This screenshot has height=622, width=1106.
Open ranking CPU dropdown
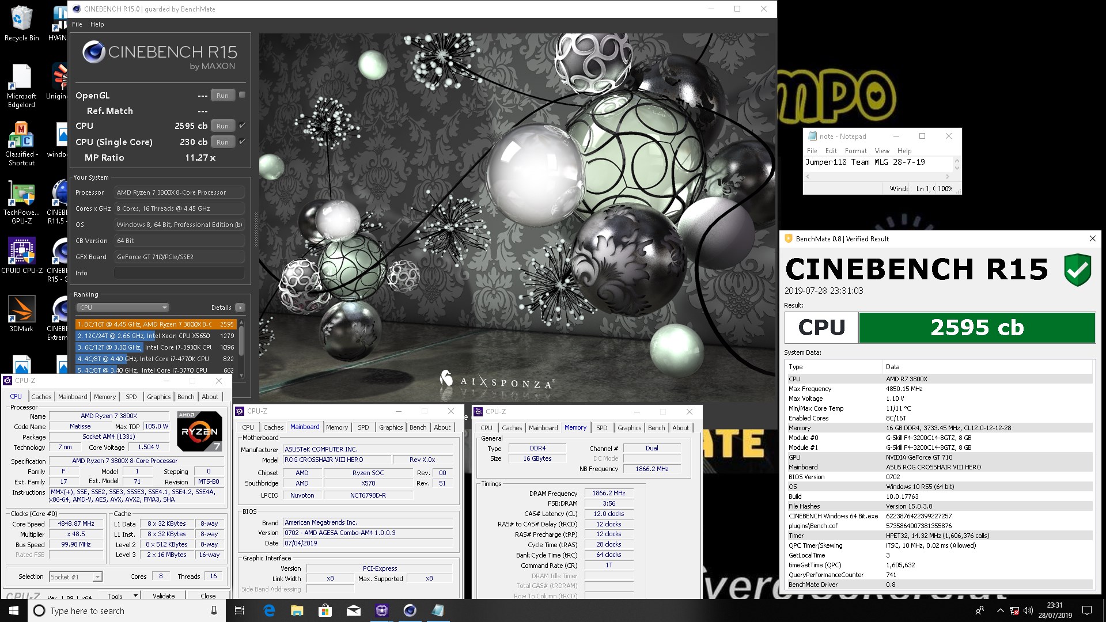[123, 308]
